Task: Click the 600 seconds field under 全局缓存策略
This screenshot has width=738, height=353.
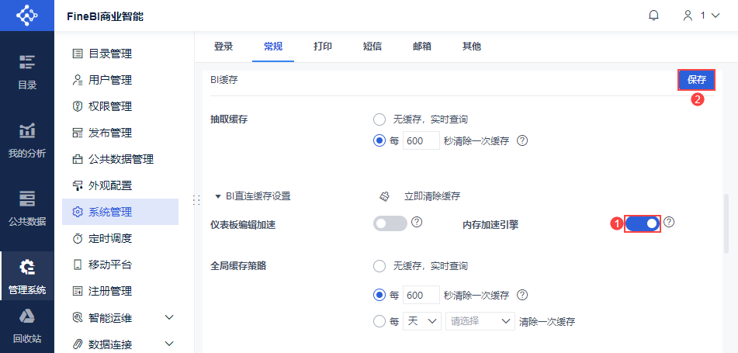Action: tap(421, 296)
